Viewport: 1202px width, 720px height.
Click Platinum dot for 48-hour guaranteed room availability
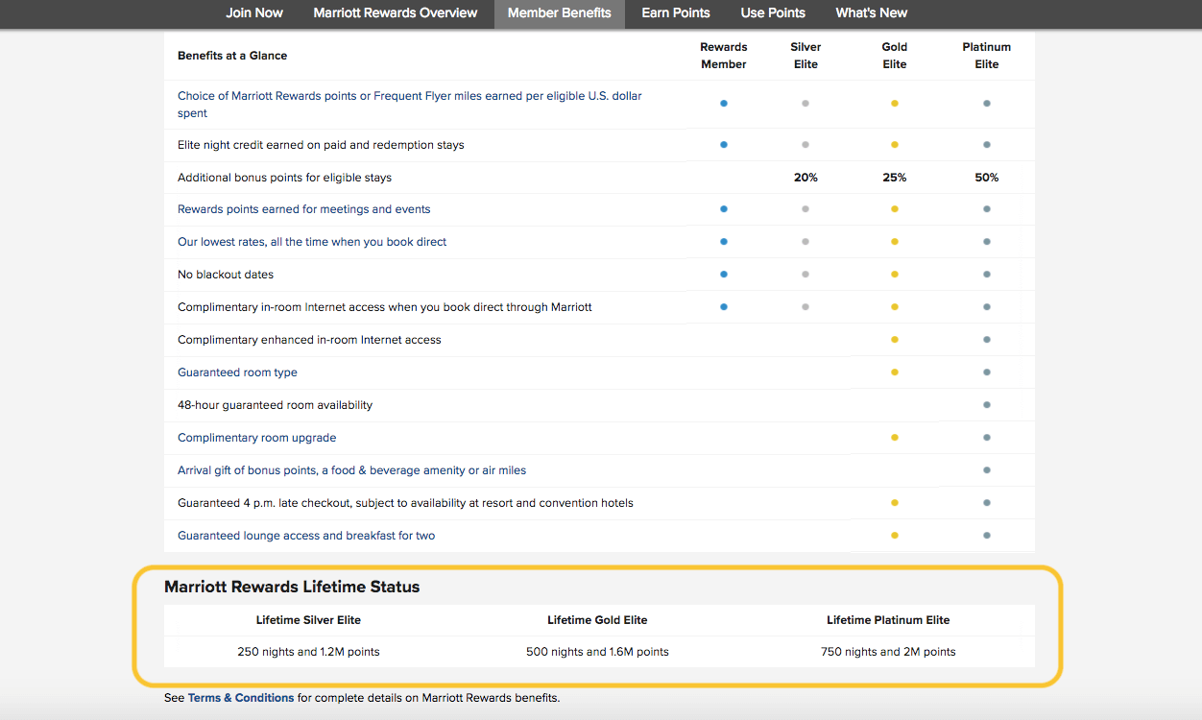(987, 405)
